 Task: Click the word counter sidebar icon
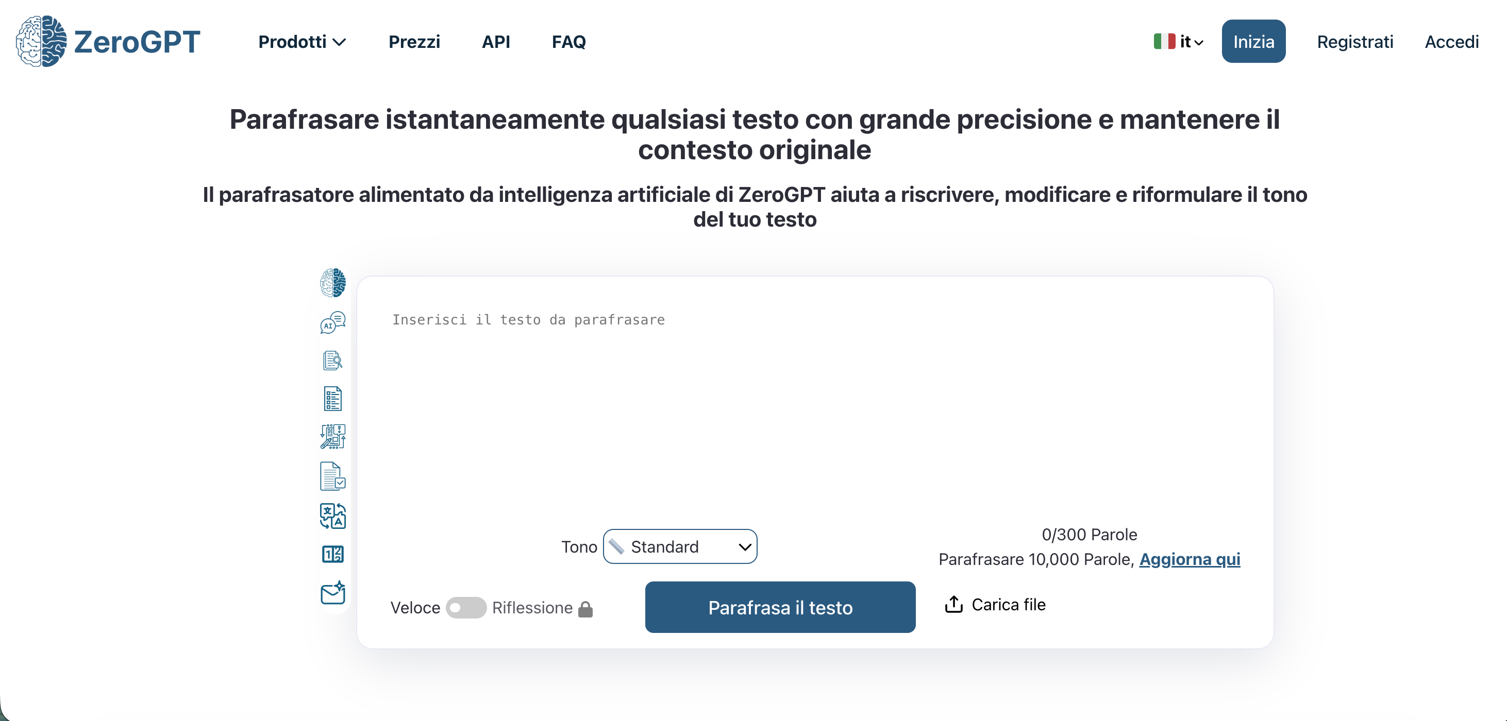point(332,554)
